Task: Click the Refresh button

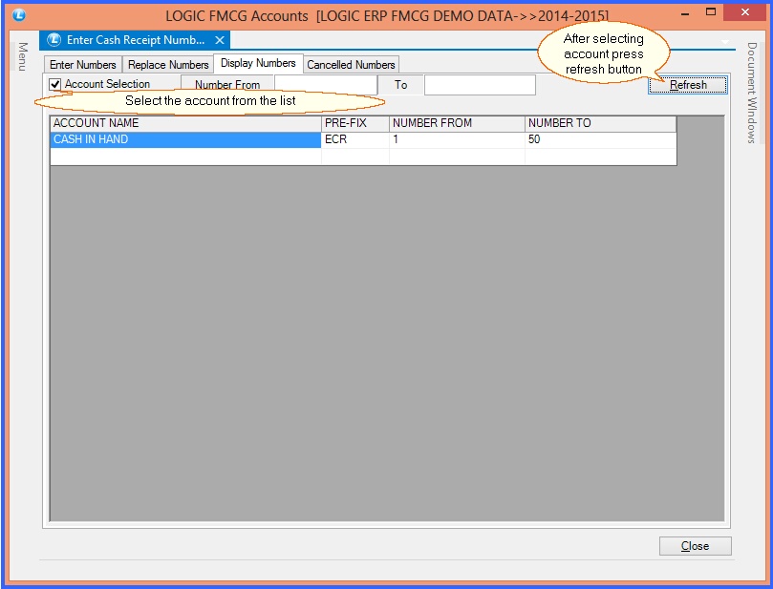Action: [x=687, y=85]
